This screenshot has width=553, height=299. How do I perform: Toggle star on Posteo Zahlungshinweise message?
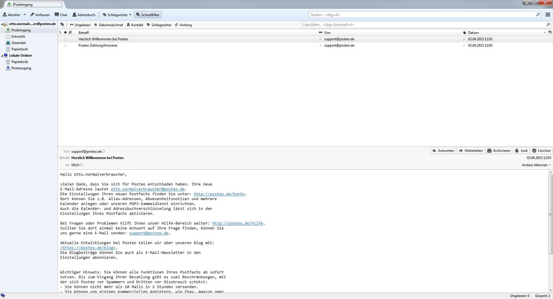point(65,45)
